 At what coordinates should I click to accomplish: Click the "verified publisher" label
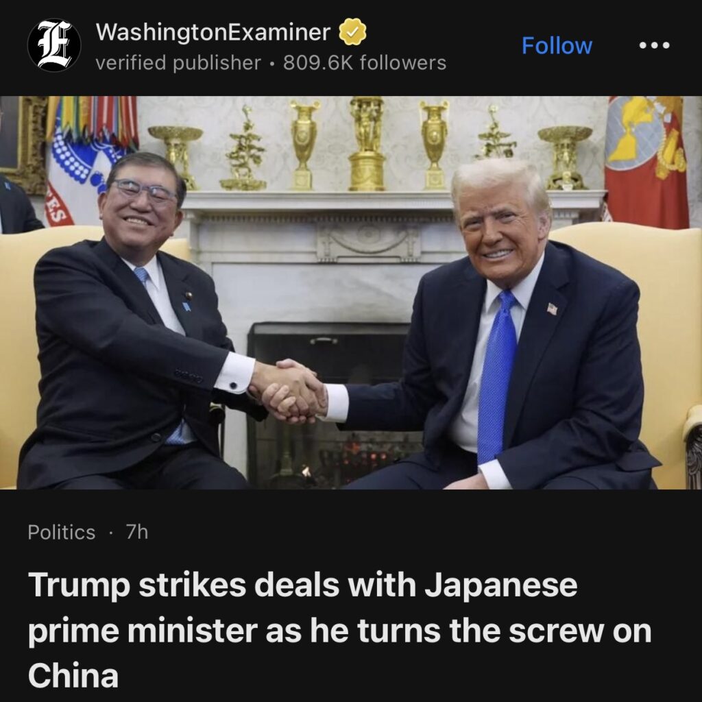pyautogui.click(x=178, y=62)
